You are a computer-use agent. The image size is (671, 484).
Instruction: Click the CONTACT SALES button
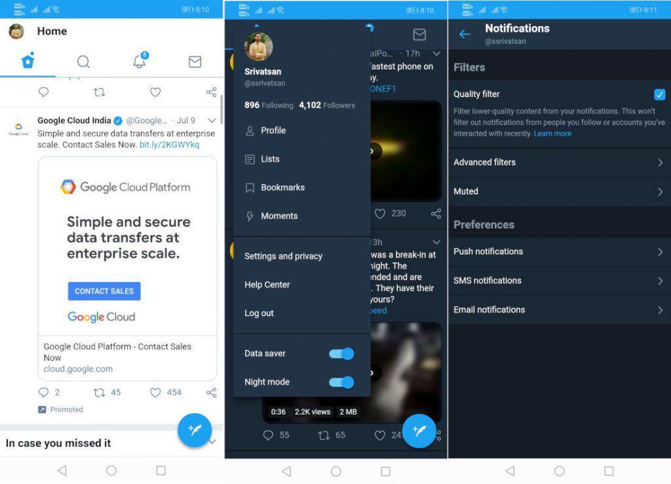(104, 291)
